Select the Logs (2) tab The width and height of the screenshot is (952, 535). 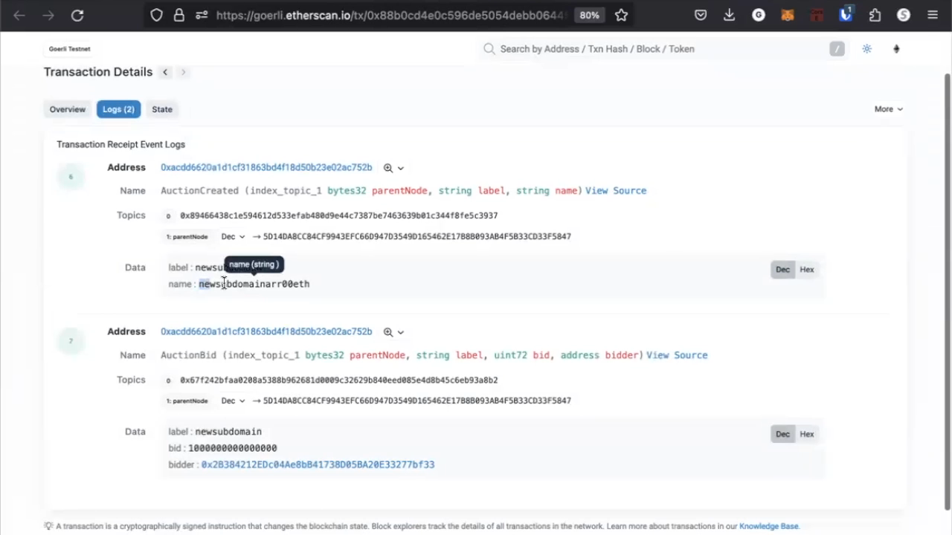click(118, 109)
